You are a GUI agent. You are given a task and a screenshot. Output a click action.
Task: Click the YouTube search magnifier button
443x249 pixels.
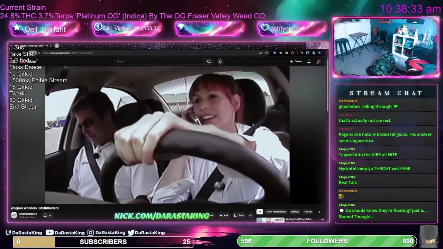pyautogui.click(x=209, y=62)
